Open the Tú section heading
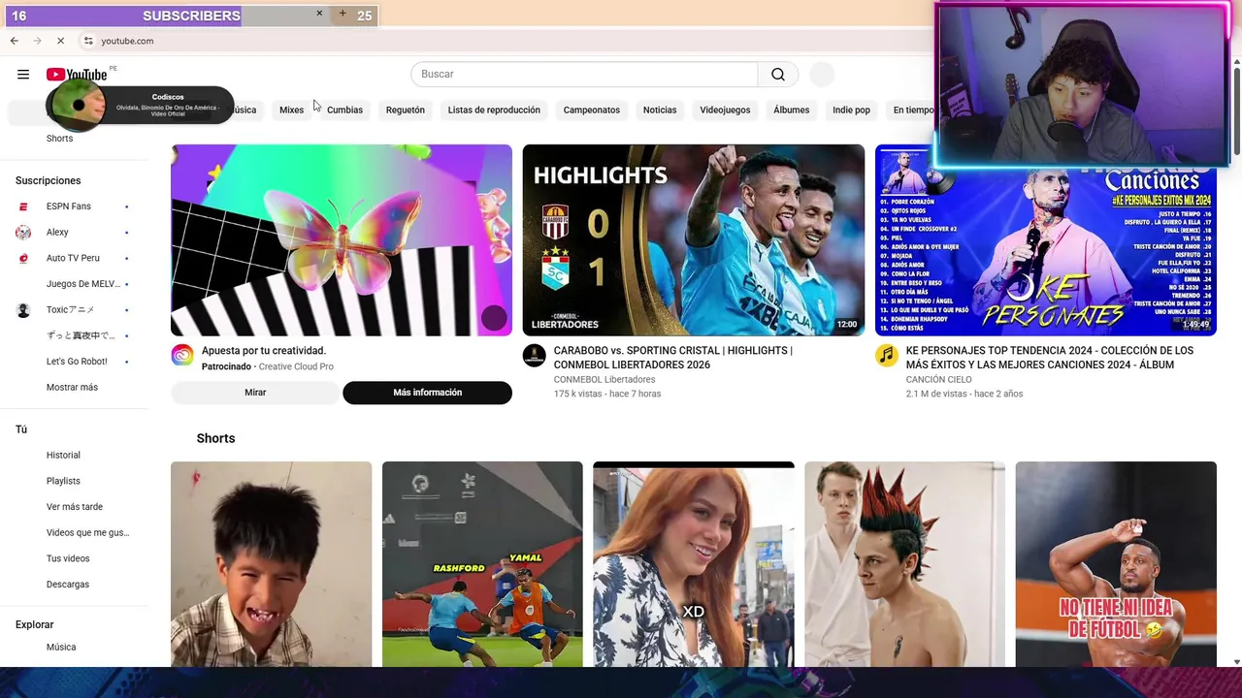The width and height of the screenshot is (1242, 698). coord(21,429)
